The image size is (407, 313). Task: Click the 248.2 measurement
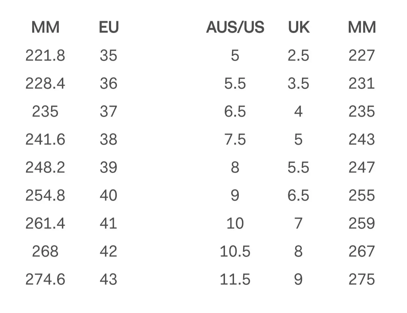(45, 167)
